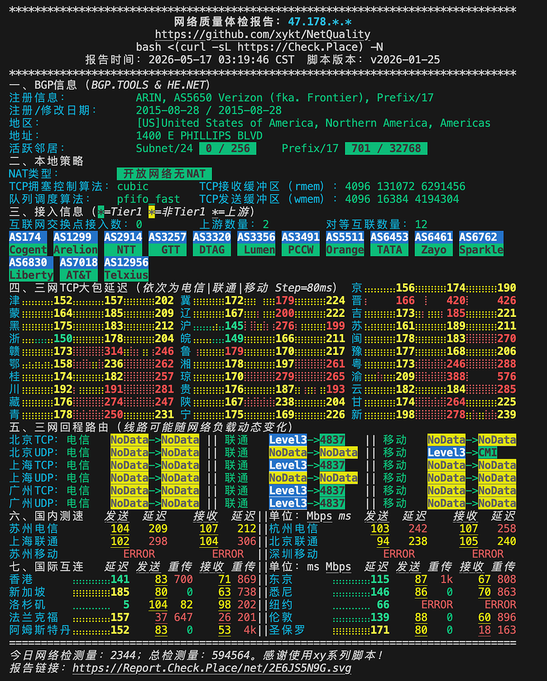Click 香港 latency value 141
Image resolution: width=547 pixels, height=681 pixels.
[x=120, y=579]
